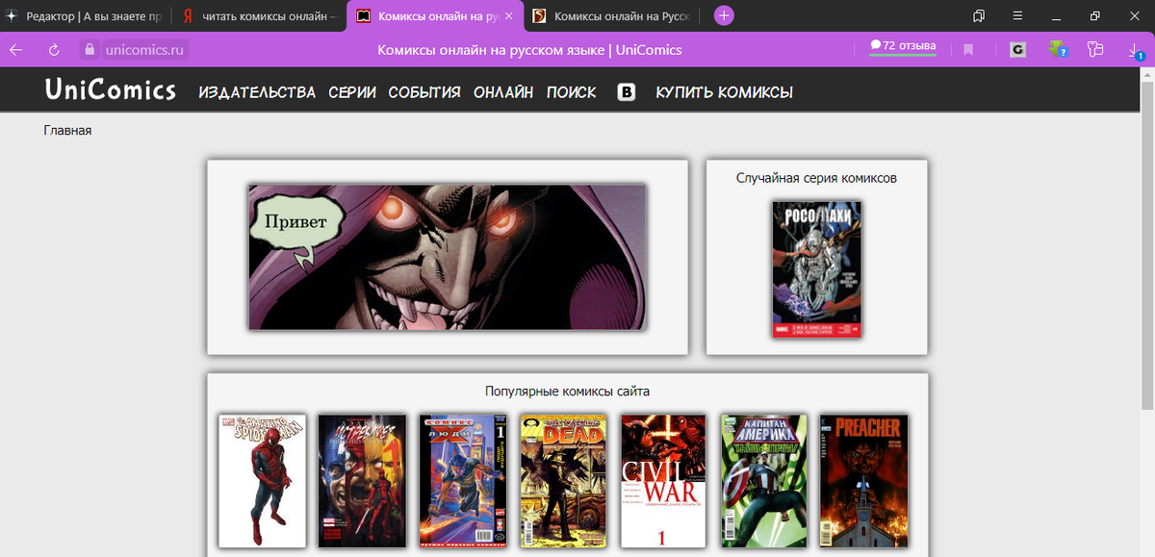Open the ИЗДАТЕЛЬСТВА menu item

pos(257,92)
